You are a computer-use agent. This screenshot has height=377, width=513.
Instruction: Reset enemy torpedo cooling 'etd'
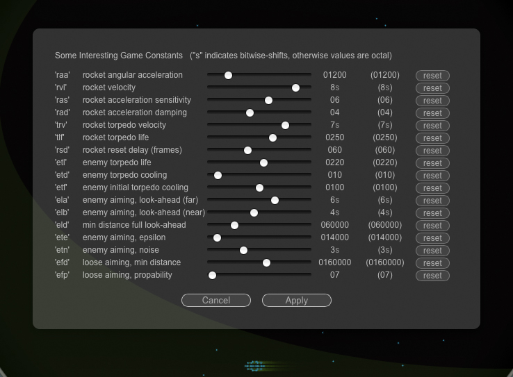pyautogui.click(x=432, y=176)
